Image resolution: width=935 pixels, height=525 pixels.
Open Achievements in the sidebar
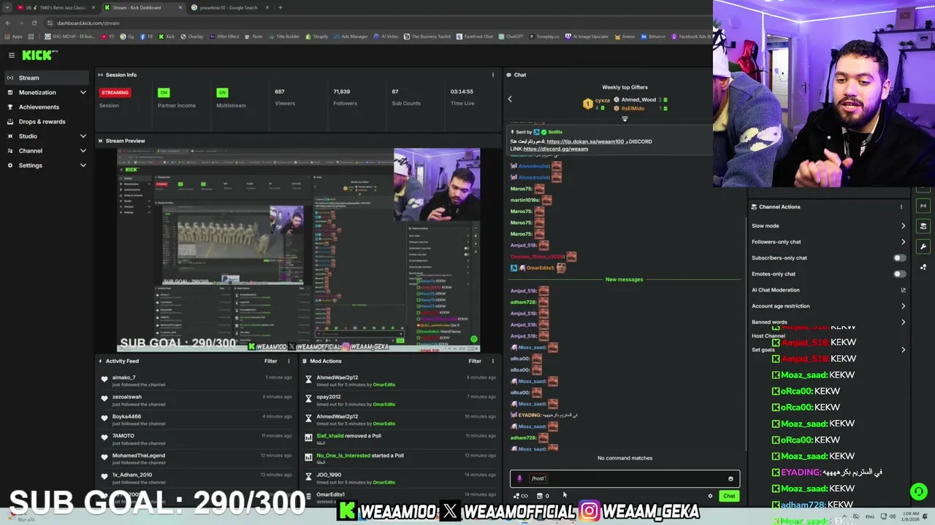click(45, 107)
